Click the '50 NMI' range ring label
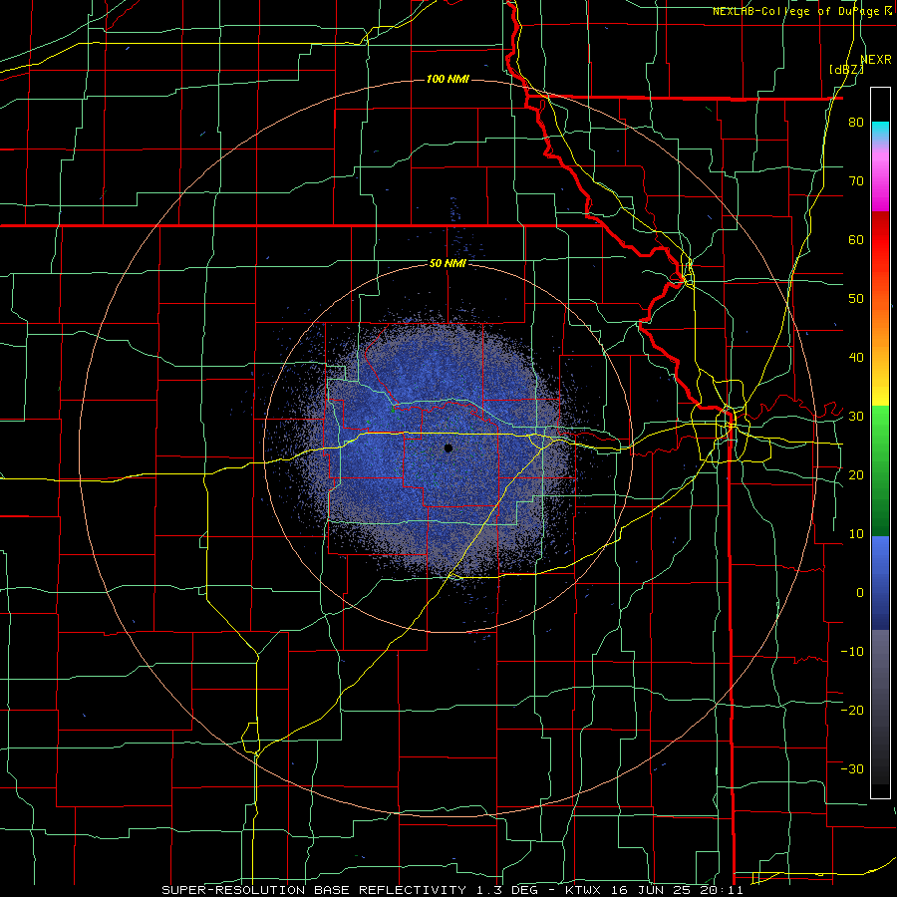 [448, 264]
